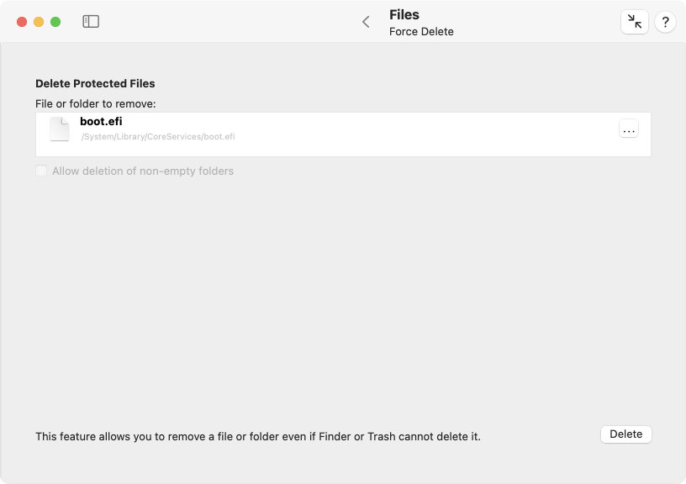Minimize window using yellow button
The image size is (686, 484).
(x=39, y=22)
